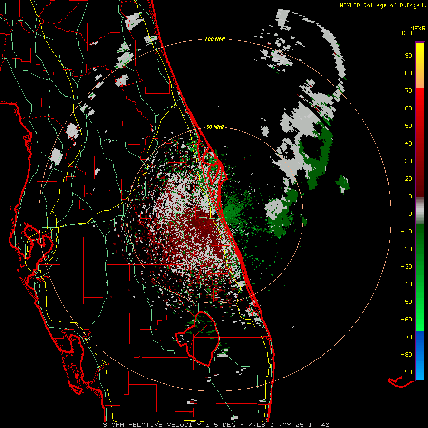Click the 0 scale value
Image resolution: width=428 pixels, height=428 pixels.
pyautogui.click(x=410, y=214)
